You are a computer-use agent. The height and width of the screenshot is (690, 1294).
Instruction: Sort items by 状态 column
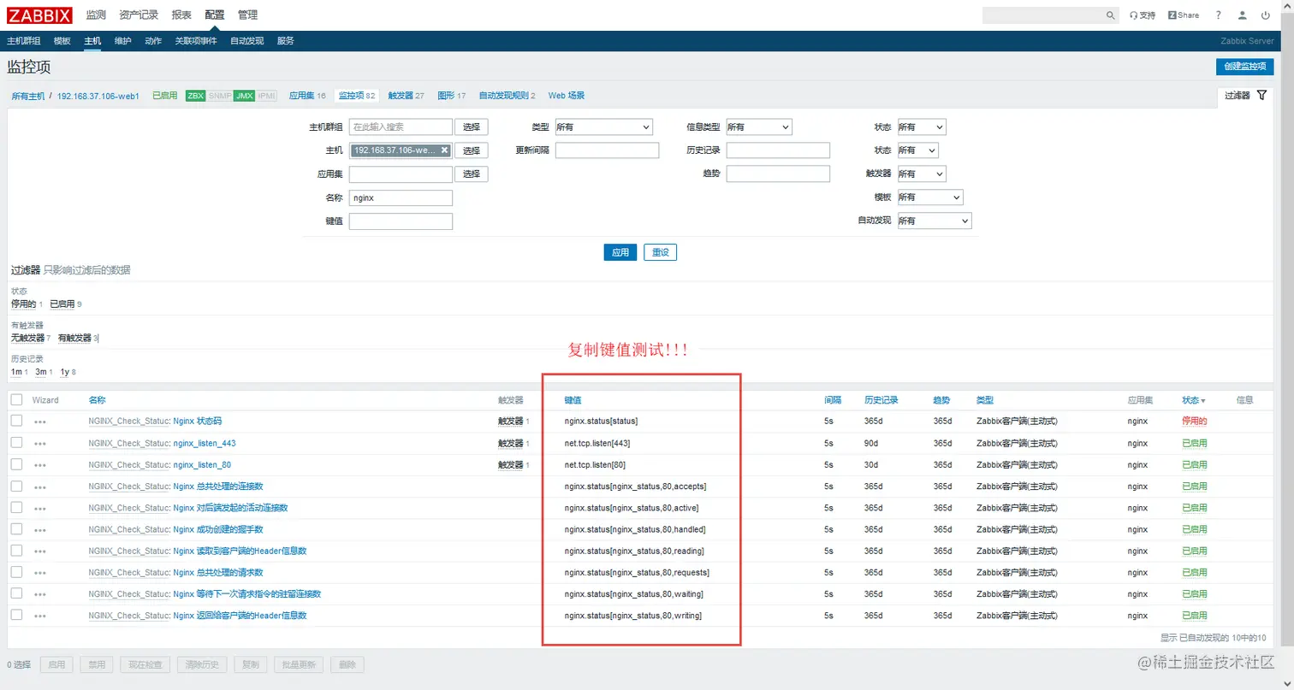tap(1193, 400)
